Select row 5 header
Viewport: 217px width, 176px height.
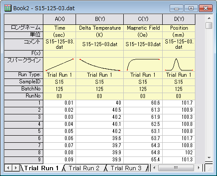point(23,132)
